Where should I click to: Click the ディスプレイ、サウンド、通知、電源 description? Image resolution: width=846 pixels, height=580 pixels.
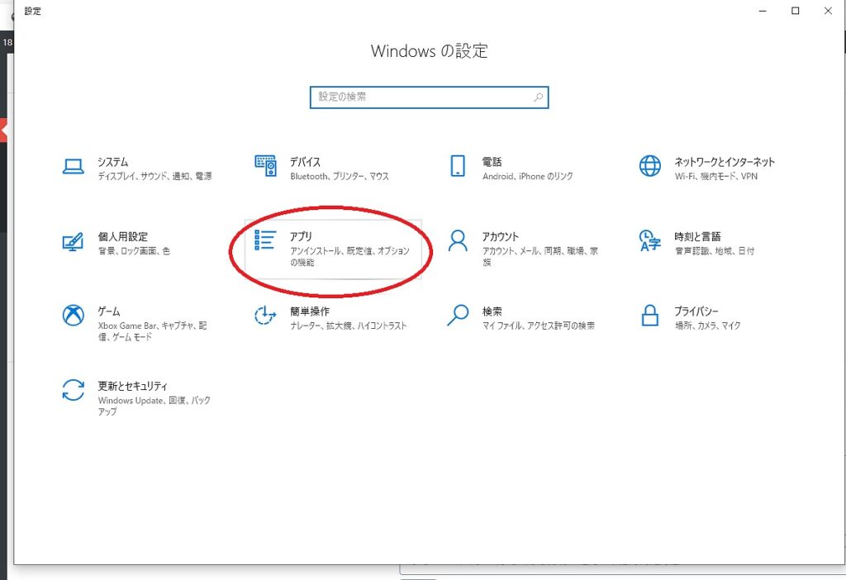coord(154,177)
